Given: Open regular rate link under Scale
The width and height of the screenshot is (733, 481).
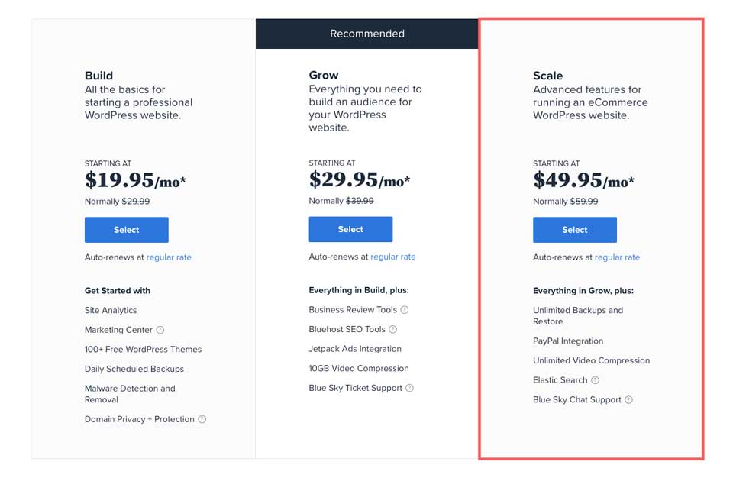Looking at the screenshot, I should pyautogui.click(x=617, y=257).
